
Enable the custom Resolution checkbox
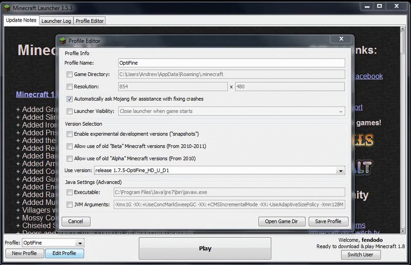tap(69, 87)
